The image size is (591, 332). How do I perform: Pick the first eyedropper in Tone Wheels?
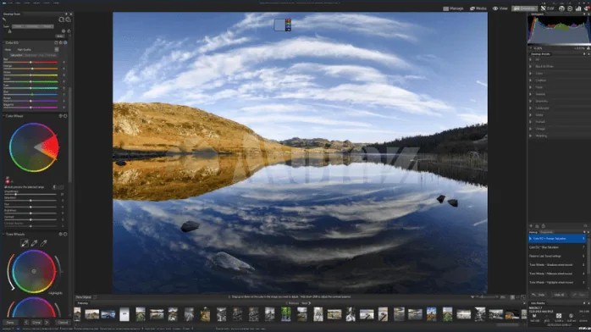(25, 243)
